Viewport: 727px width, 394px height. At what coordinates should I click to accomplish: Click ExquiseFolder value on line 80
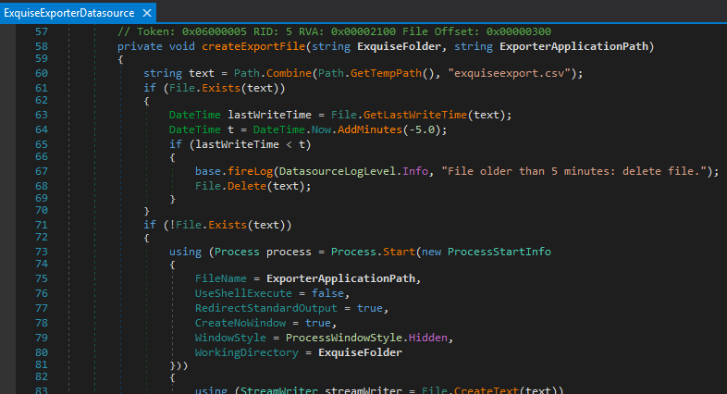point(360,353)
